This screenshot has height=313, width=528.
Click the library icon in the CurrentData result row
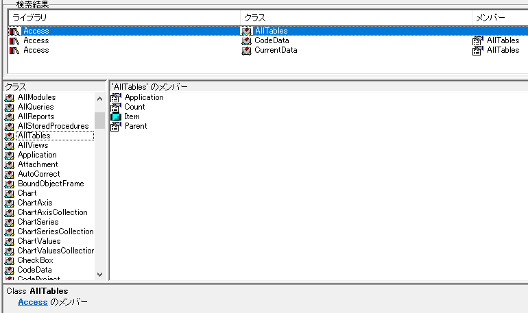coord(14,51)
